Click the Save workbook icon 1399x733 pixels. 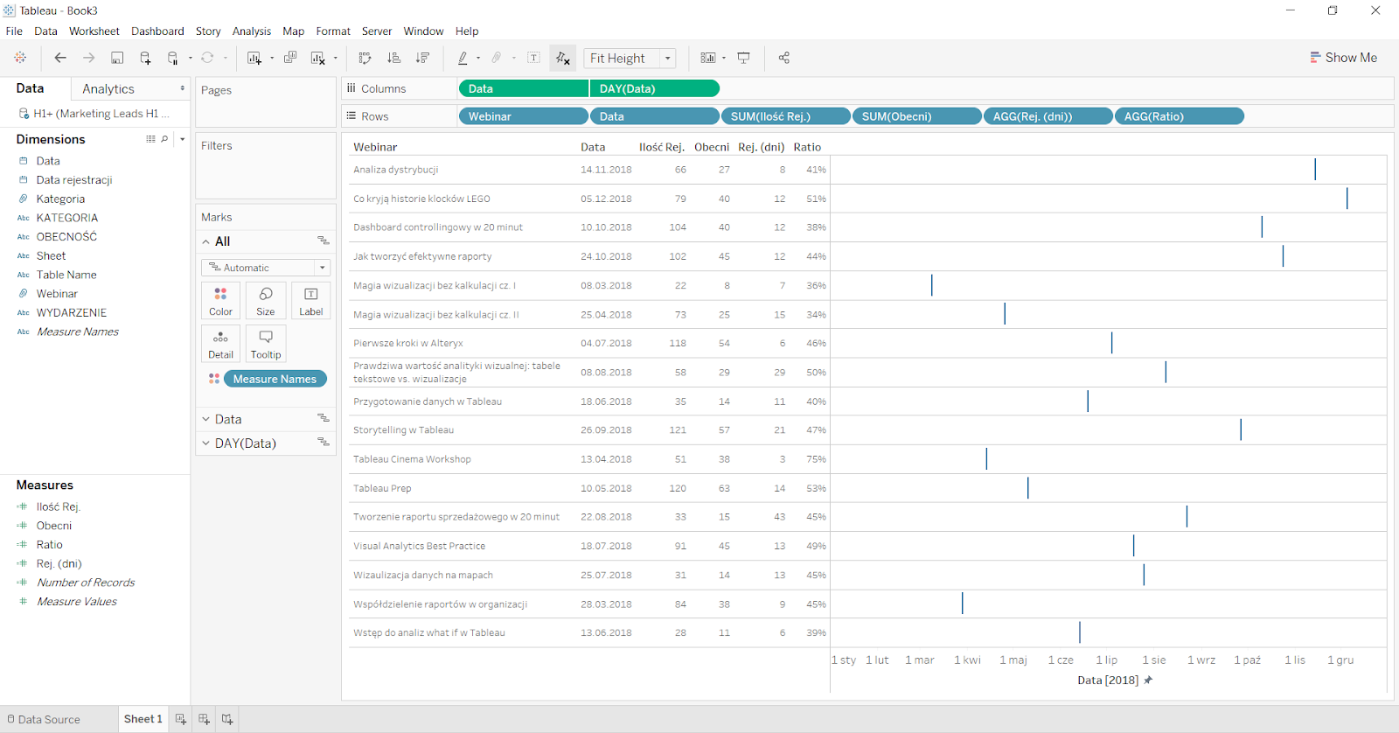coord(117,58)
